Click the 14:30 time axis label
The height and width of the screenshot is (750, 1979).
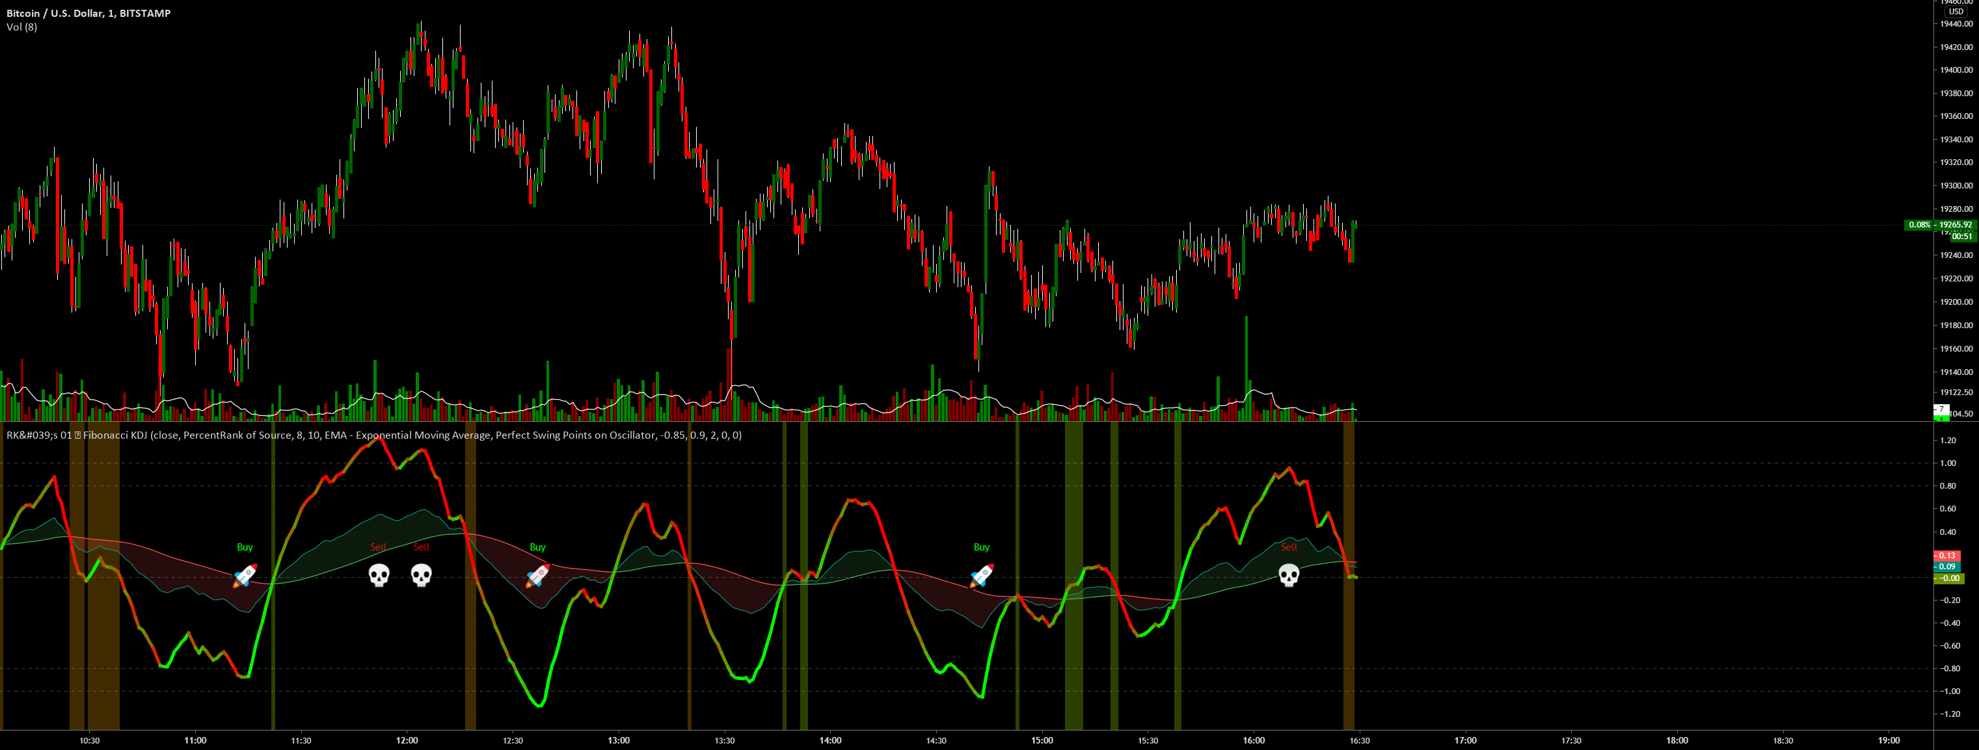(937, 741)
